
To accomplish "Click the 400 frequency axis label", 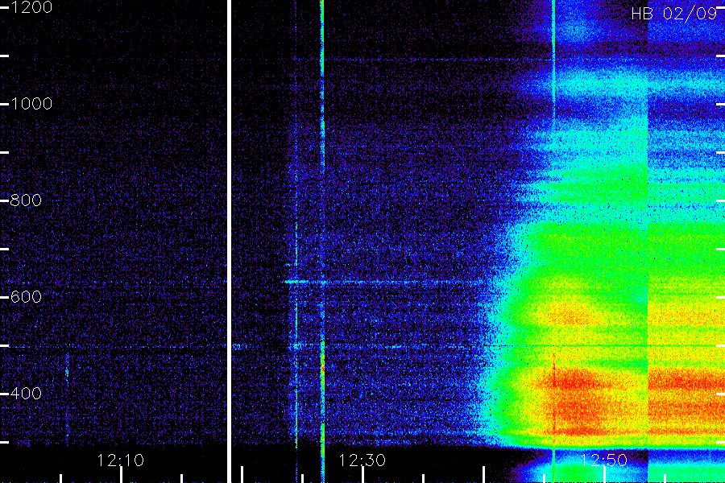I will pyautogui.click(x=26, y=394).
